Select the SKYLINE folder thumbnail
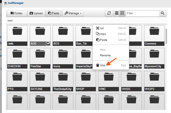This screenshot has width=171, height=113. point(40,81)
